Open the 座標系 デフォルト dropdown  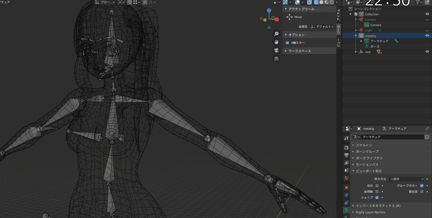(x=322, y=26)
